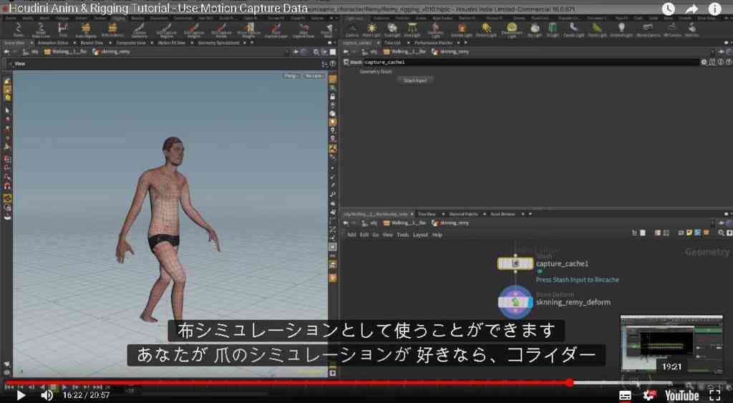Switch to the Composite View tab
The width and height of the screenshot is (733, 403).
coord(131,42)
